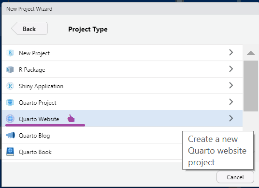Expand the Quarto Website chevron arrow
Screen dimensions: 259x188
pyautogui.click(x=231, y=118)
